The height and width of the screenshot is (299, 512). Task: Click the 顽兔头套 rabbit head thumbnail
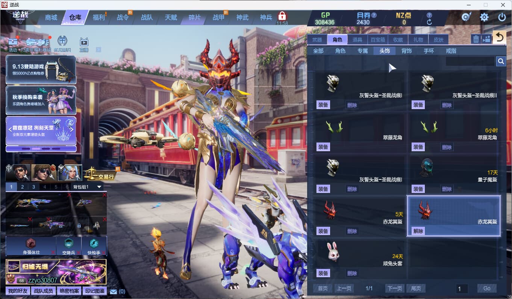tap(333, 252)
